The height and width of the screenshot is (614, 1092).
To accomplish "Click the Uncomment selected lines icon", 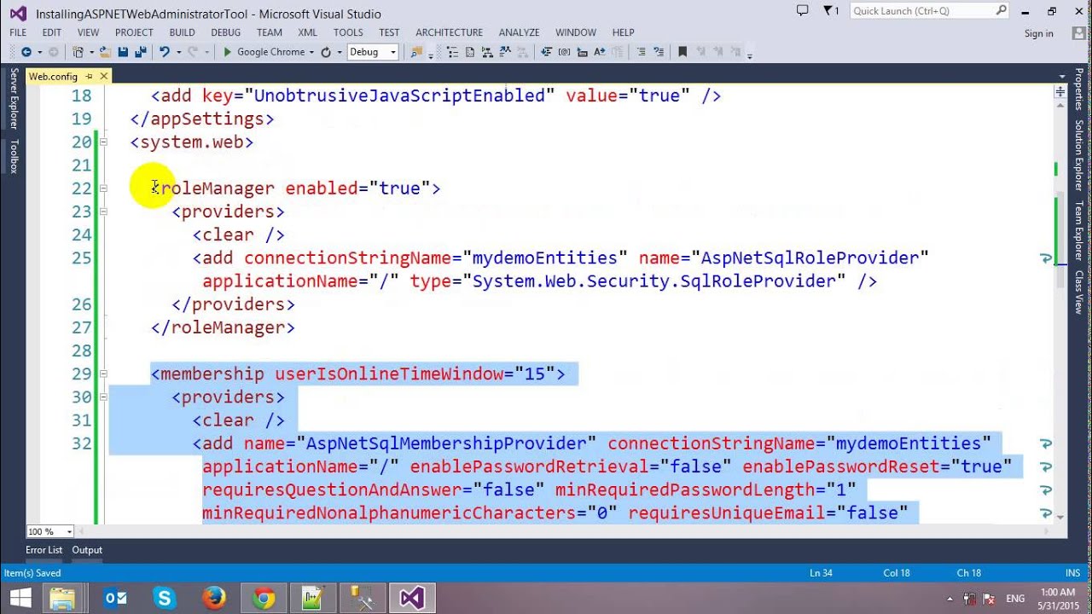I will click(659, 52).
